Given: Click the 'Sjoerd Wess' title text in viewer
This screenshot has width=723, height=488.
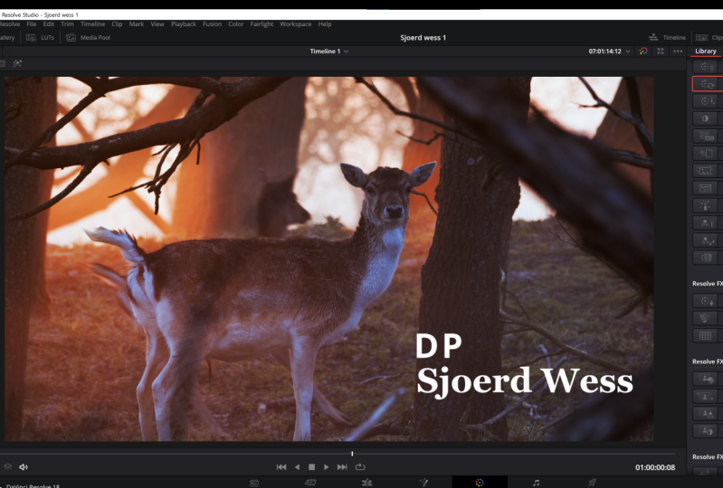Looking at the screenshot, I should click(x=525, y=380).
